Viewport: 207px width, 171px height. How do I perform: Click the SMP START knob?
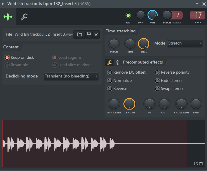coord(114,104)
